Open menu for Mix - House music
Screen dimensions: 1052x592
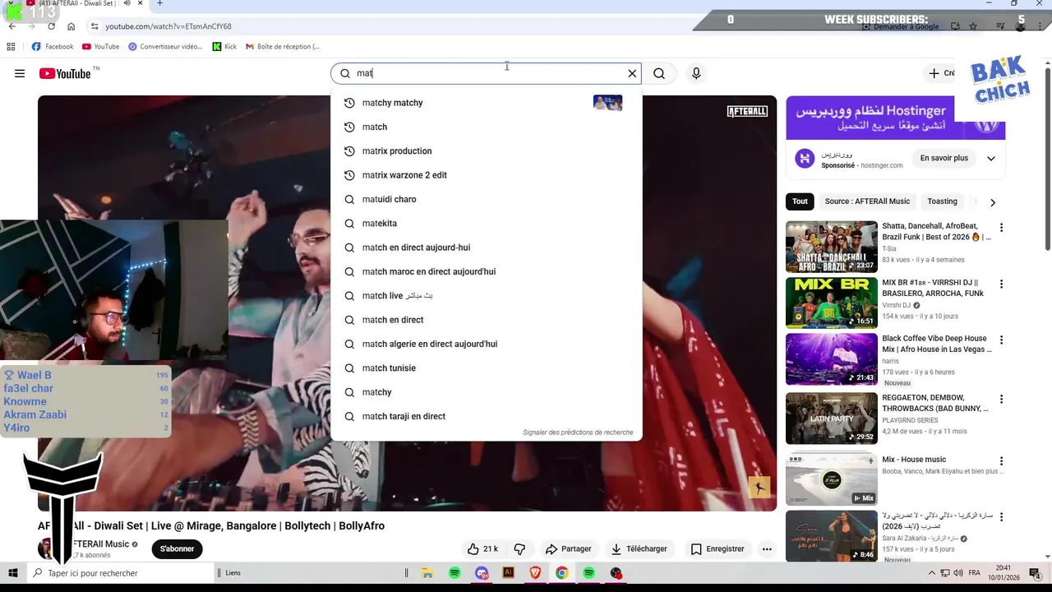1001,461
